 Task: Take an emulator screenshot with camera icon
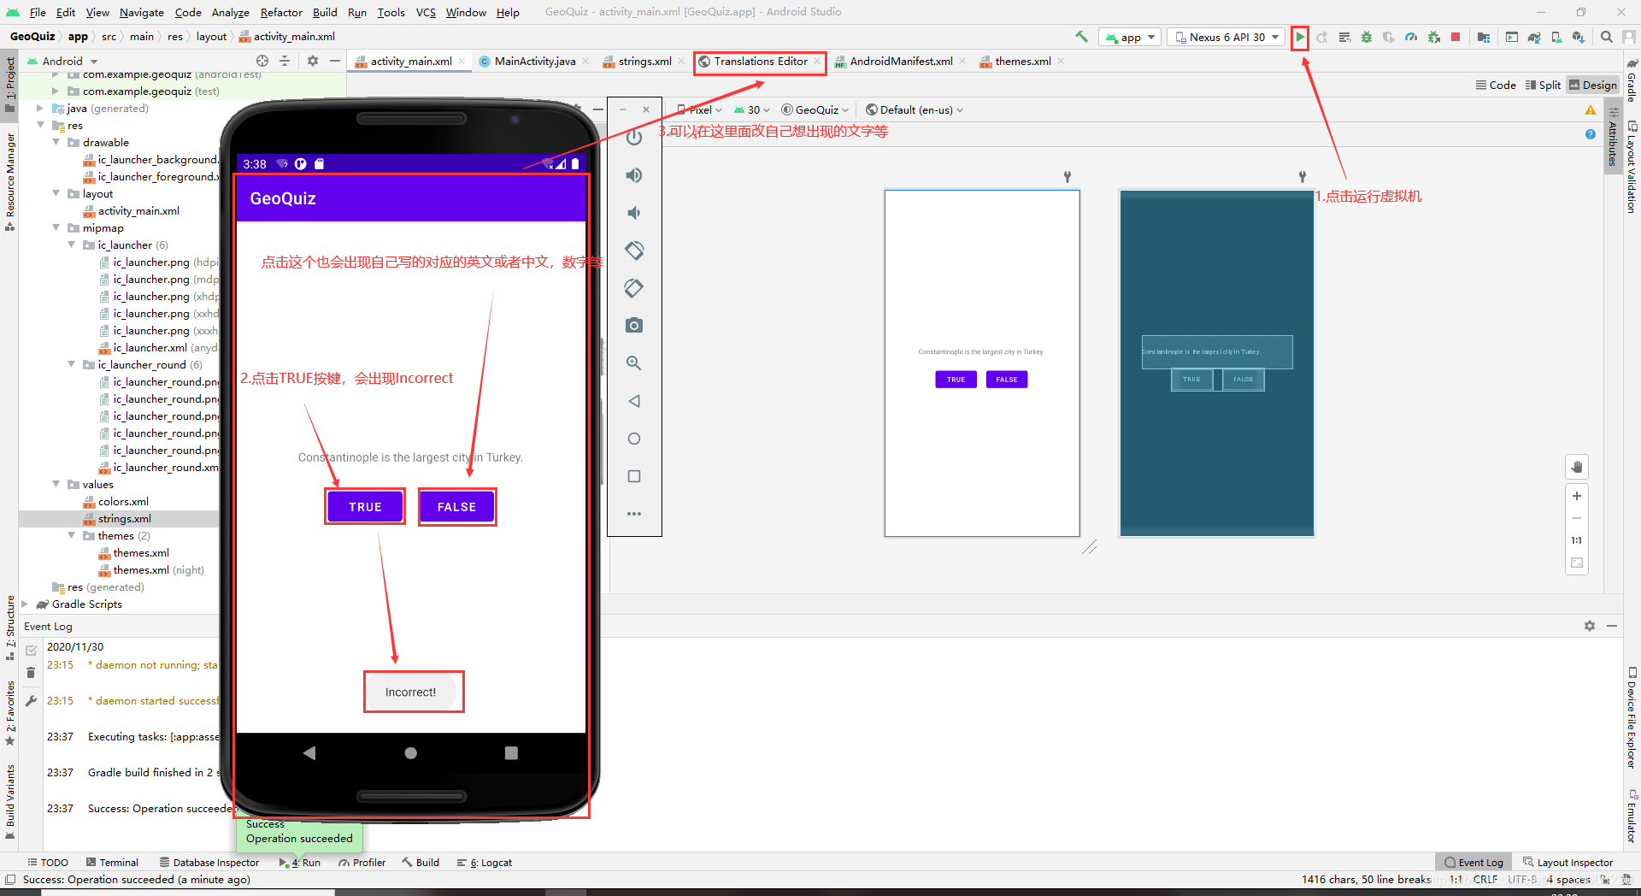[x=634, y=326]
